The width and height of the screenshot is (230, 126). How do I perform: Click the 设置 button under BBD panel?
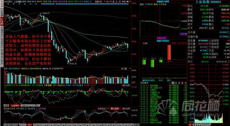(6, 106)
